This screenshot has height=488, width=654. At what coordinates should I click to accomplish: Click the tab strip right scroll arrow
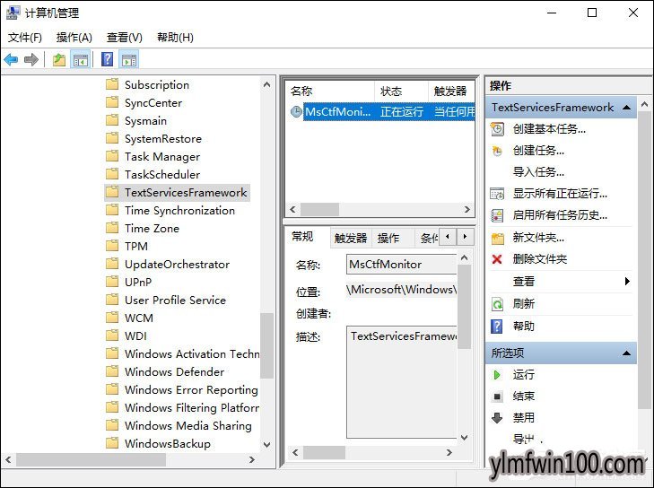pos(467,237)
